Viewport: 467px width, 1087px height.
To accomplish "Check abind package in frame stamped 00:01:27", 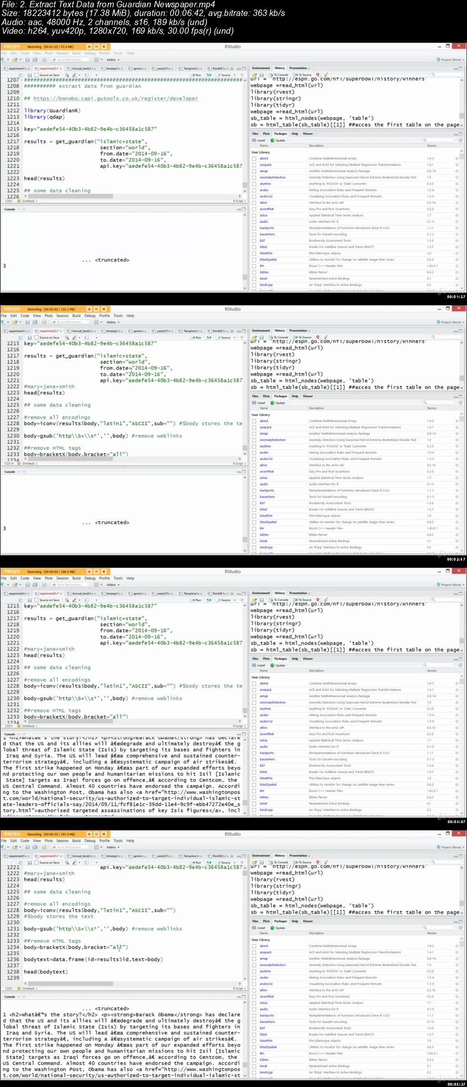I will [254, 158].
